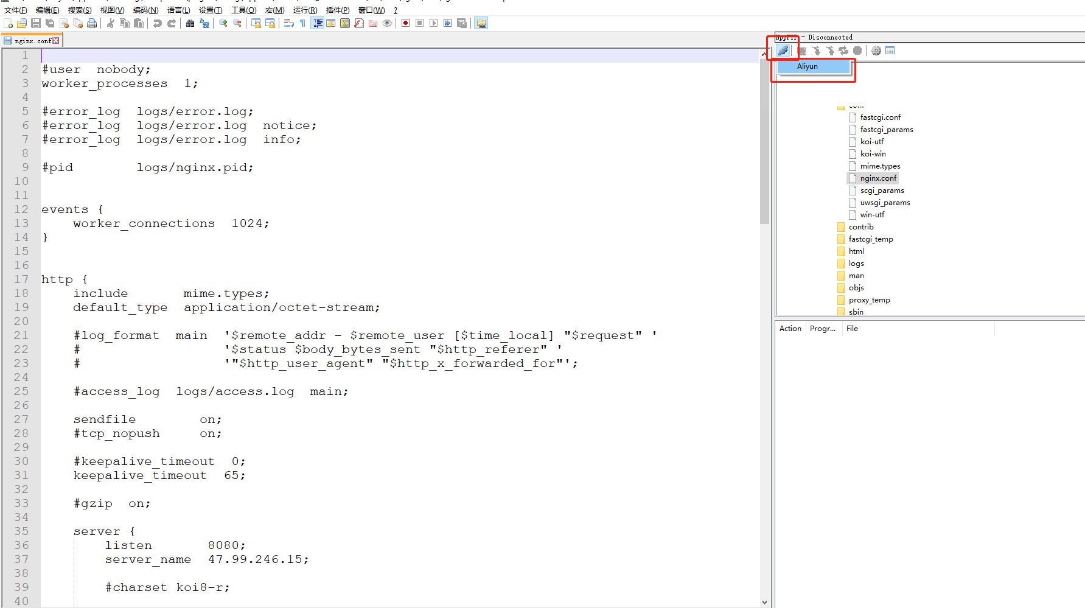This screenshot has height=608, width=1085.
Task: Click the NppFTP upload file icon
Action: coord(830,51)
